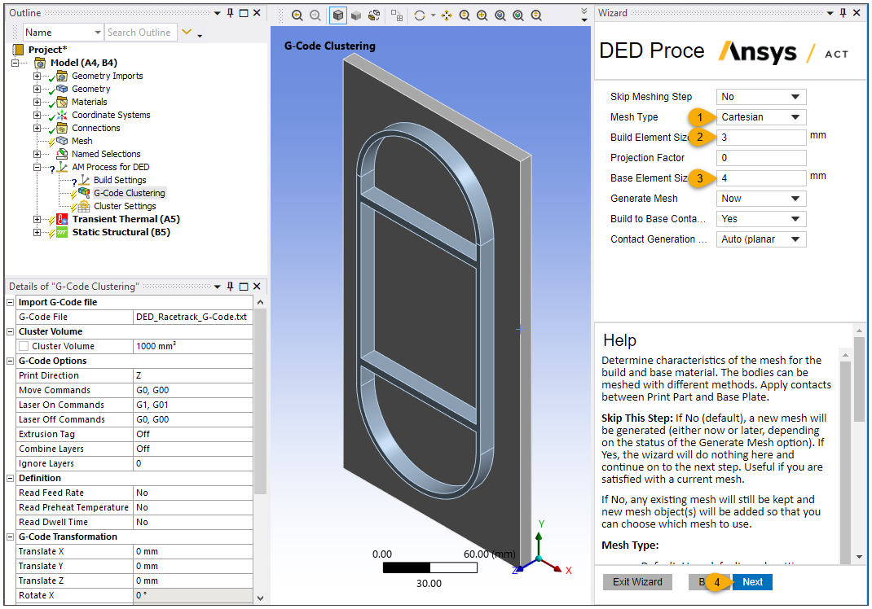
Task: Check the Cluster Volume checkbox
Action: click(x=23, y=345)
